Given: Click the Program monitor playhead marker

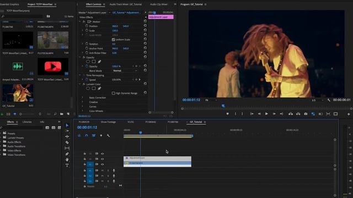Looking at the screenshot, I should (x=223, y=106).
